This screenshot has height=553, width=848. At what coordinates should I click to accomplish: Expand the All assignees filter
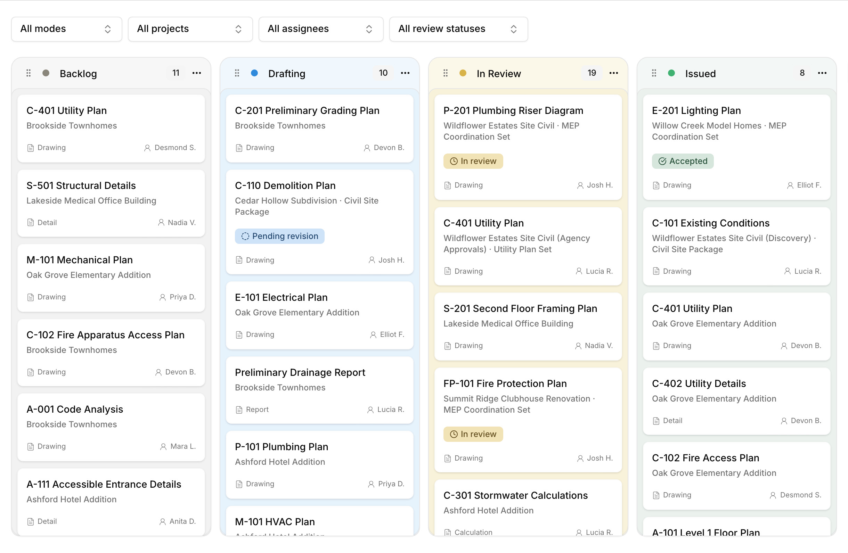(321, 29)
